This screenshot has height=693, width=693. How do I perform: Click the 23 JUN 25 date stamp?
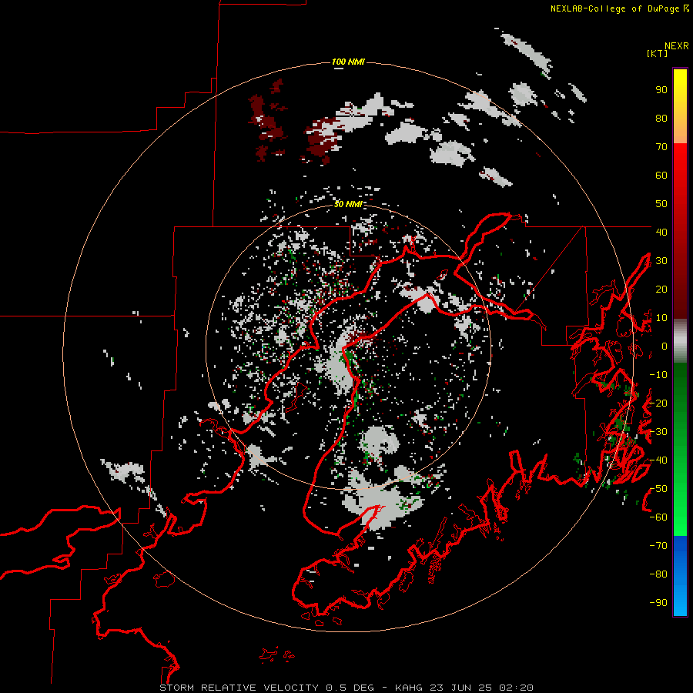pos(461,688)
